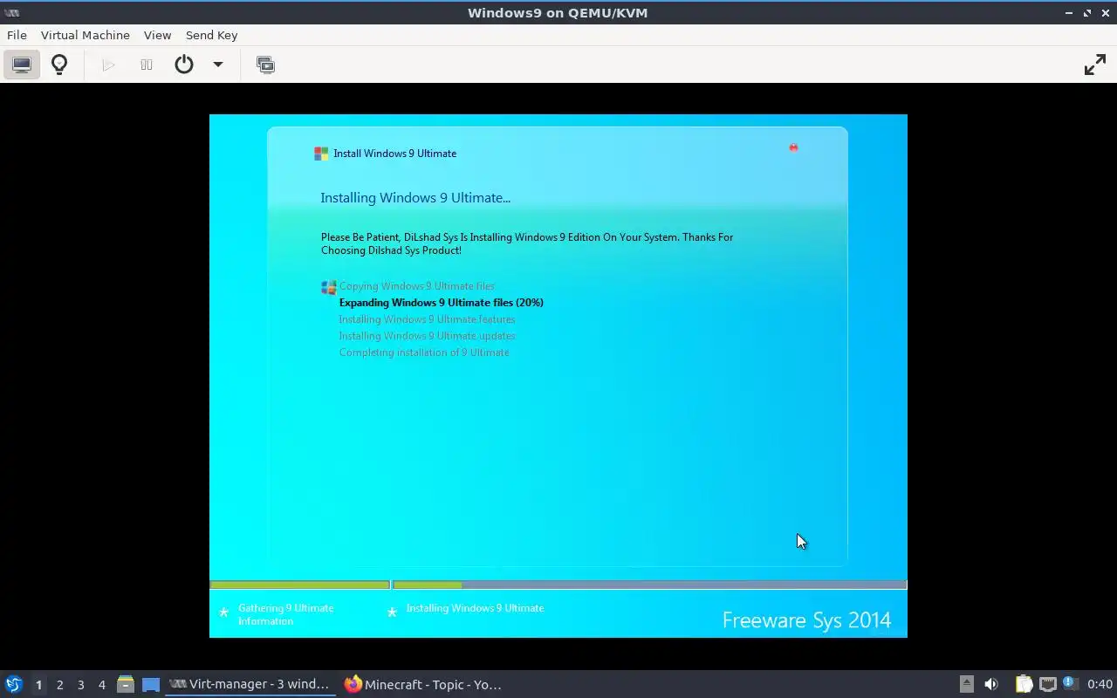Click the clock showing 0:40
1117x698 pixels.
(1100, 685)
